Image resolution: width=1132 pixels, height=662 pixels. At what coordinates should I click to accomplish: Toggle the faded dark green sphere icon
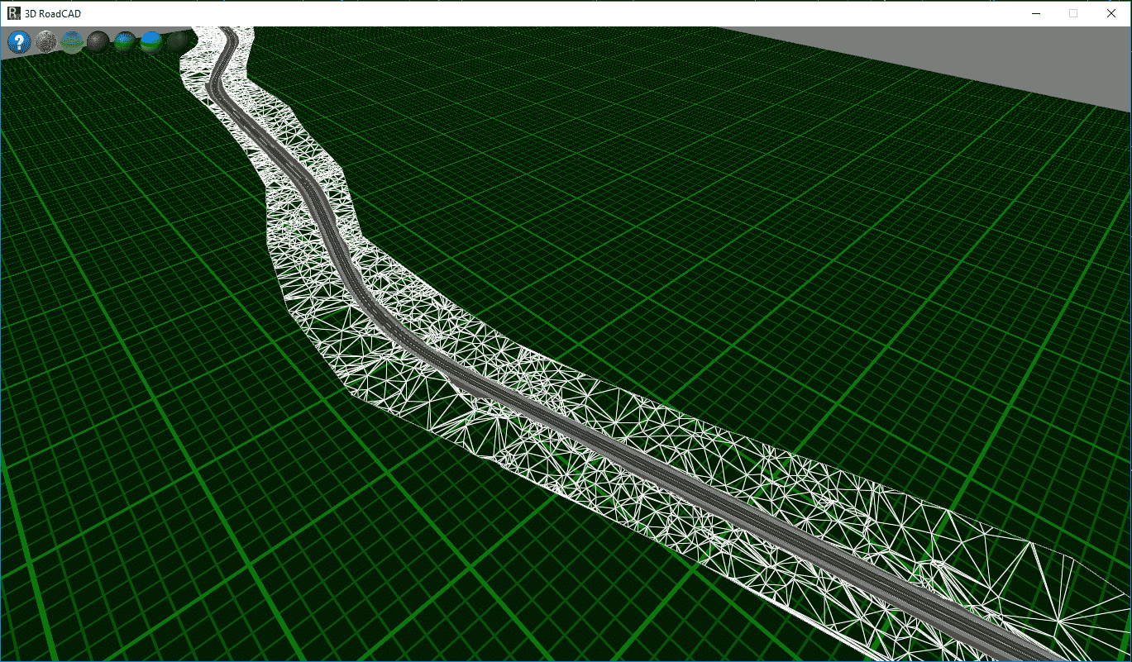pos(177,41)
